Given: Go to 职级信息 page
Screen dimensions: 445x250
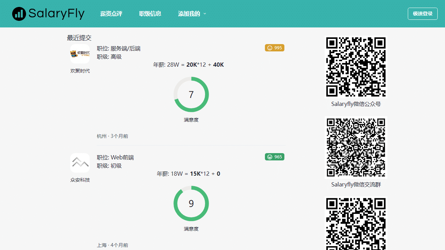Looking at the screenshot, I should [x=150, y=14].
